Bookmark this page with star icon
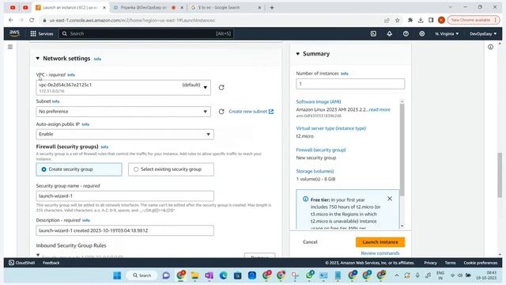 pos(397,20)
